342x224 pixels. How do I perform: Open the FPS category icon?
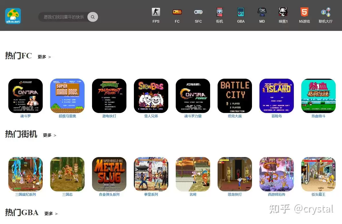[156, 12]
